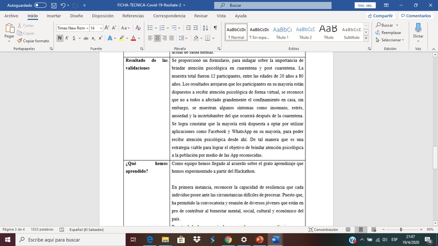The height and width of the screenshot is (246, 438).
Task: Click the align left icon
Action: point(151,38)
